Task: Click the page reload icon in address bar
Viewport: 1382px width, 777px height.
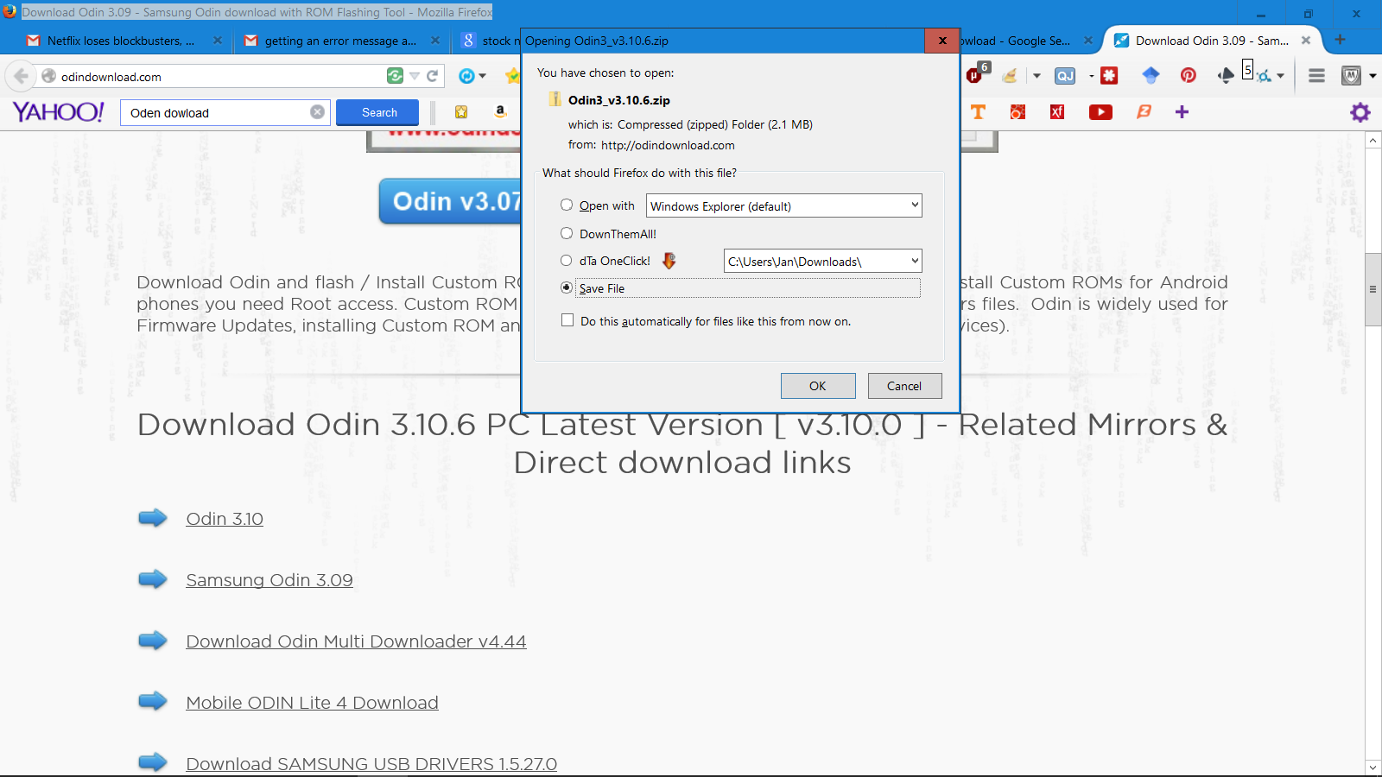Action: pyautogui.click(x=433, y=76)
